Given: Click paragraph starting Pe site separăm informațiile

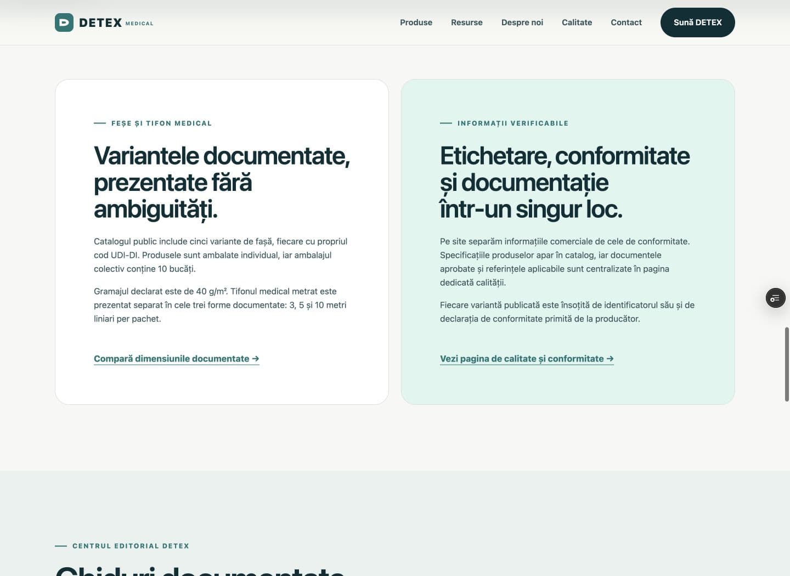Looking at the screenshot, I should 565,262.
